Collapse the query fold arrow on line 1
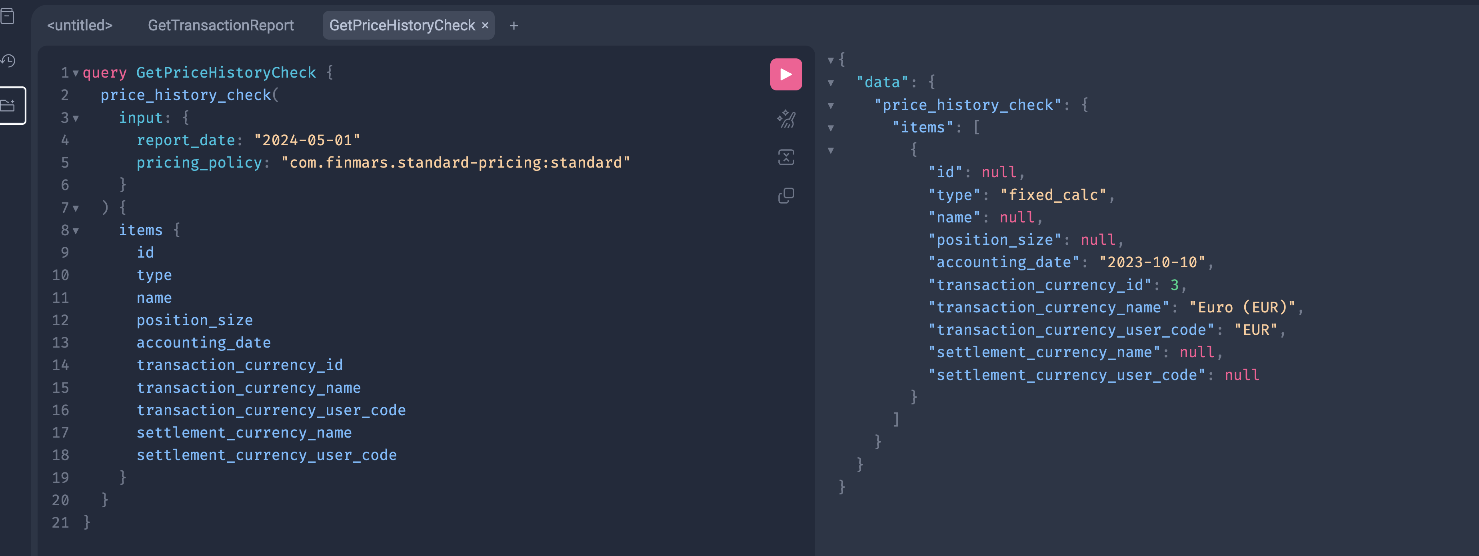 (x=76, y=73)
